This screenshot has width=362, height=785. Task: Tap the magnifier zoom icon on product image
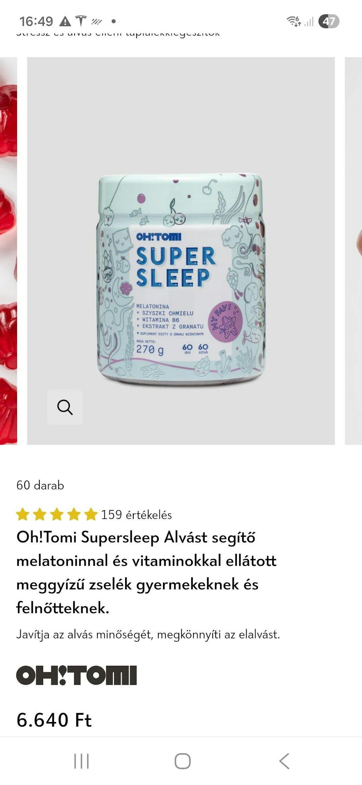[x=65, y=407]
